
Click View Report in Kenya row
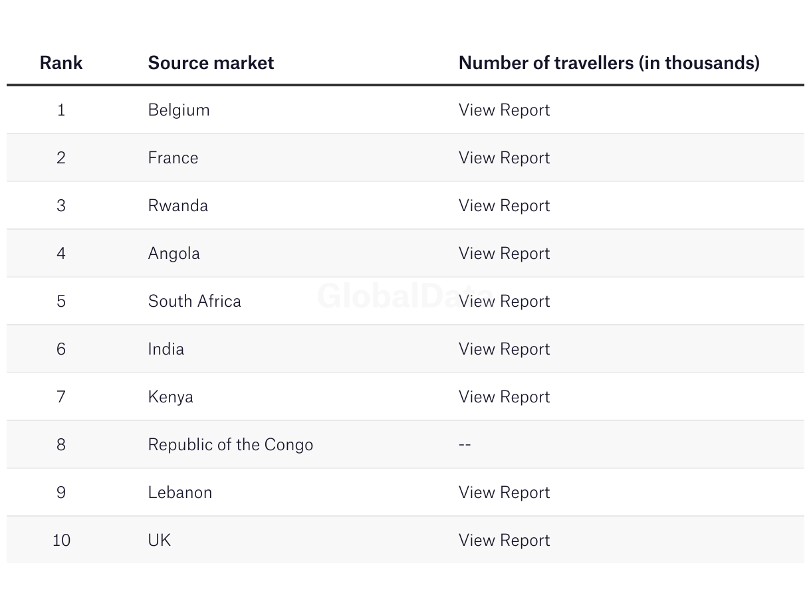[504, 397]
